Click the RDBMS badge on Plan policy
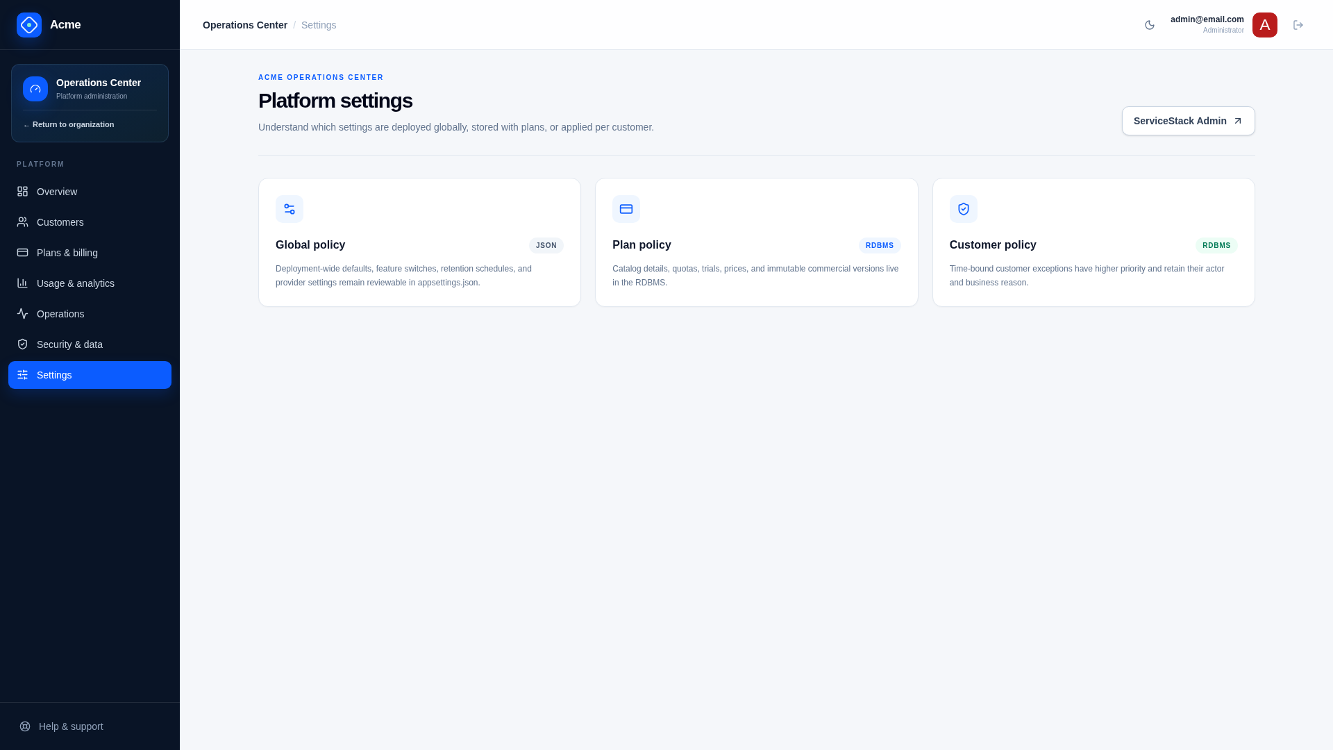Image resolution: width=1333 pixels, height=750 pixels. (x=880, y=245)
